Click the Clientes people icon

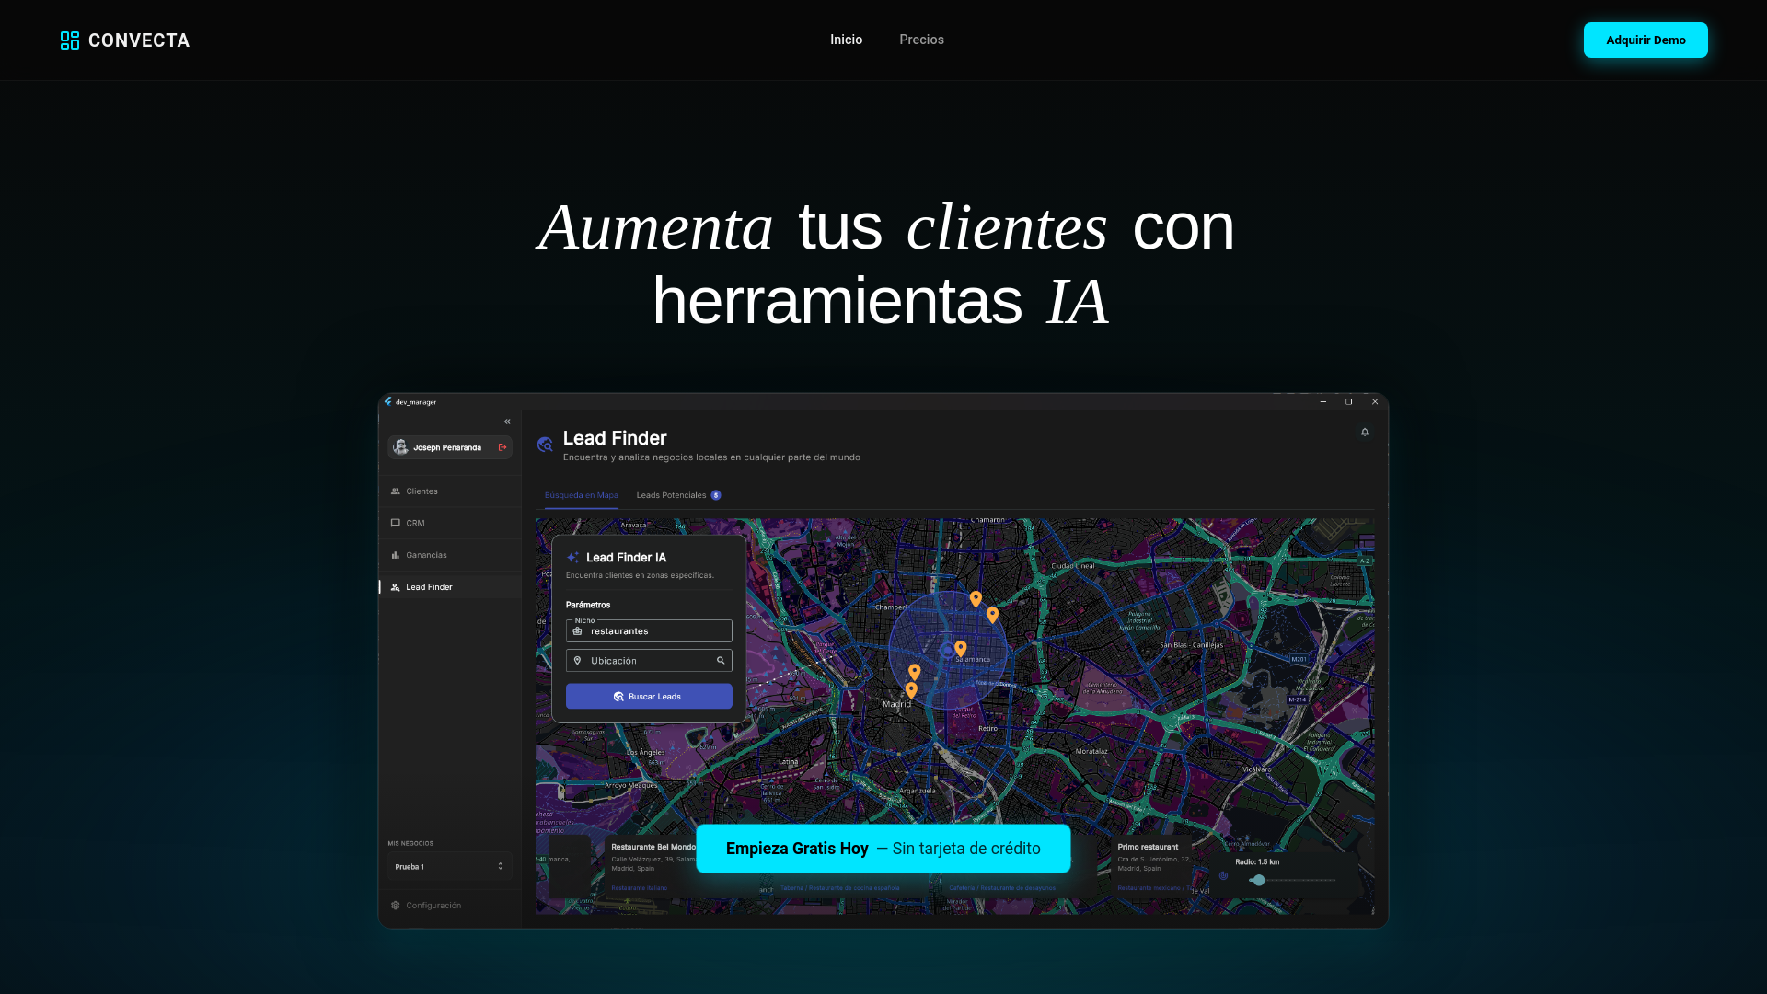[x=396, y=491]
